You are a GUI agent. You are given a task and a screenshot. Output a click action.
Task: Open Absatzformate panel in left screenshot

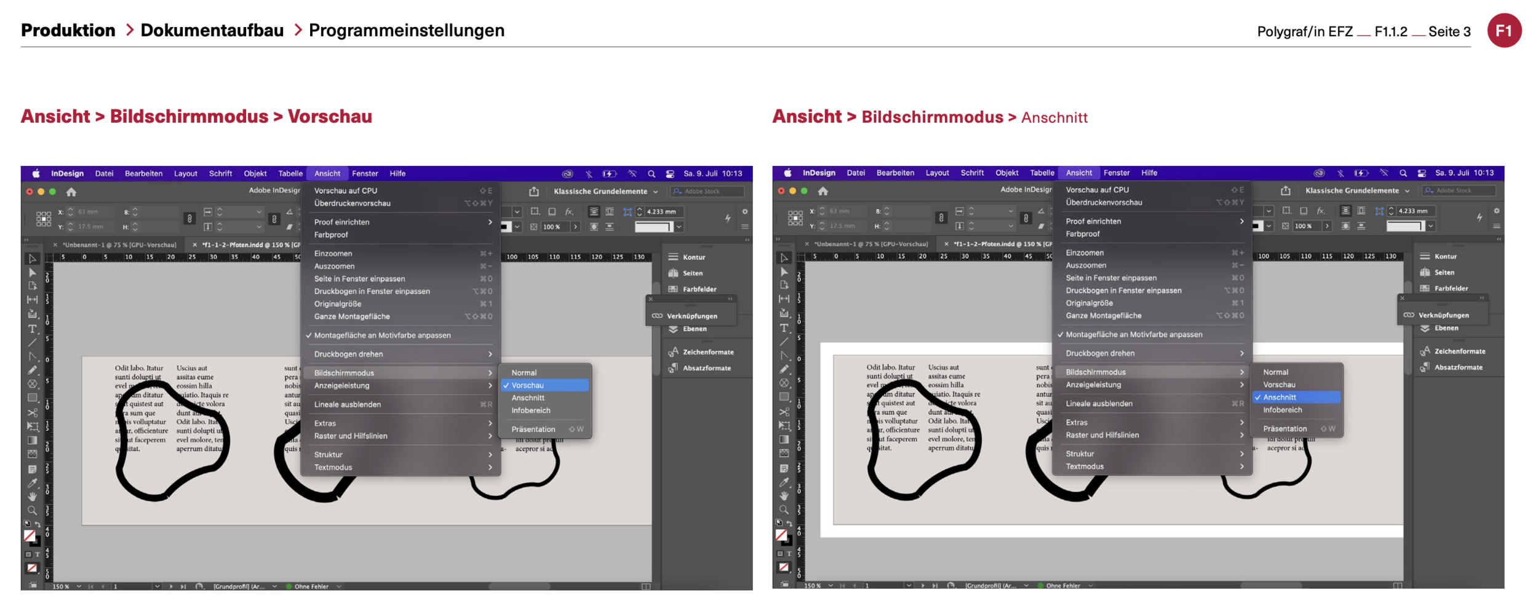click(x=699, y=368)
